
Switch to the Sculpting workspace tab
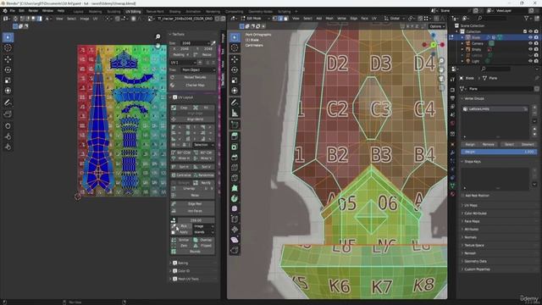(x=113, y=11)
